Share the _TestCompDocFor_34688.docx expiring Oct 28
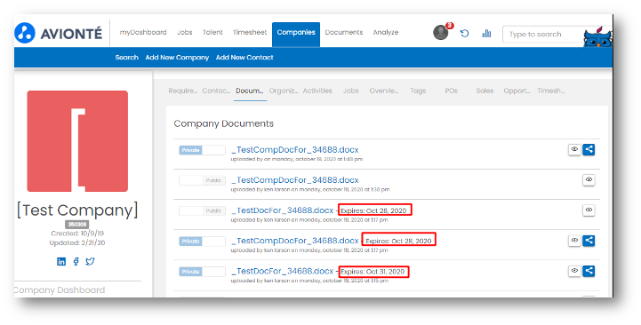The image size is (641, 325). (x=589, y=241)
